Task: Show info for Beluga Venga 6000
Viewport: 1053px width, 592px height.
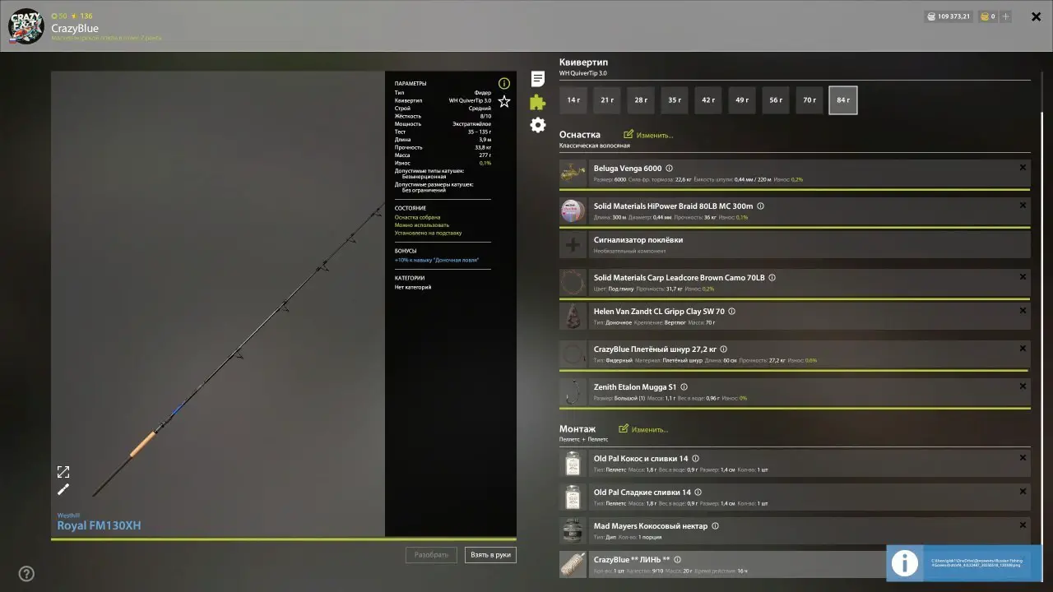Action: tap(669, 169)
